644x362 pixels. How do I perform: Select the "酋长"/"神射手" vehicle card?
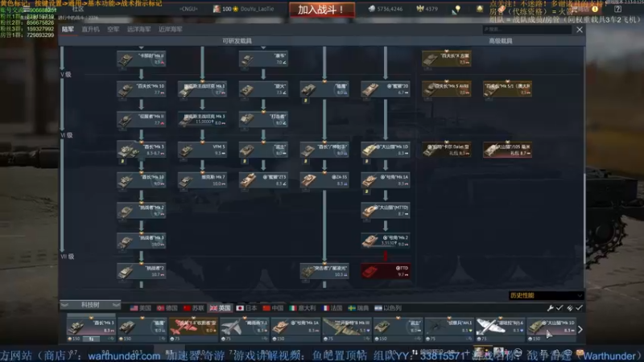(324, 150)
